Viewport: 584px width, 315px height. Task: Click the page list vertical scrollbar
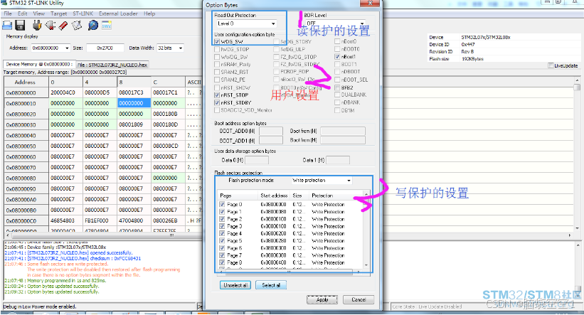point(366,230)
